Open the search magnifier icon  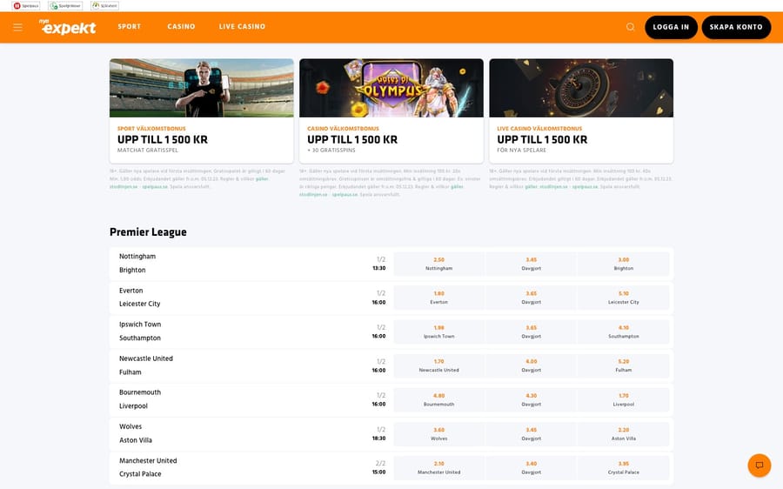coord(631,27)
